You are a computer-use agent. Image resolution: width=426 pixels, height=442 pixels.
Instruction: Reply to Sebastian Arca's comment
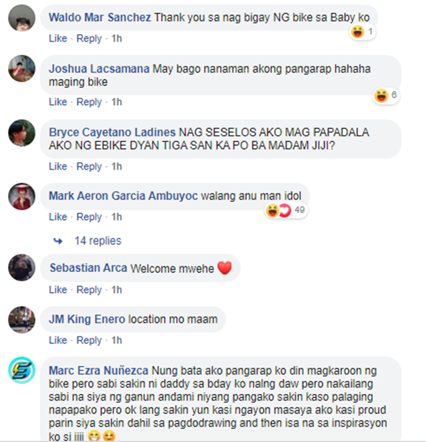(89, 290)
